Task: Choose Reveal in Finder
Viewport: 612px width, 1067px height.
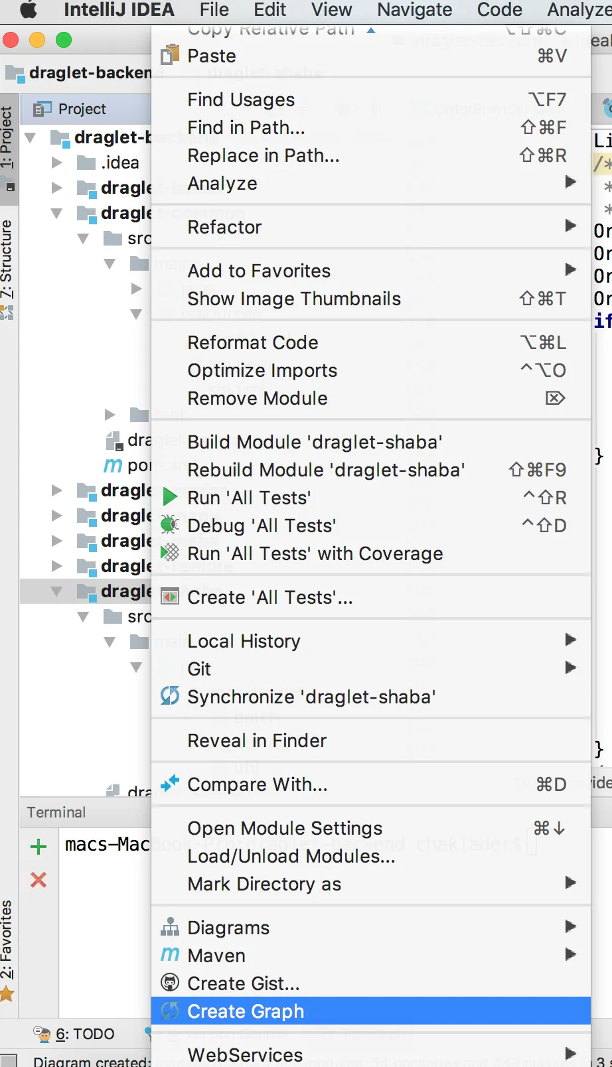Action: tap(258, 741)
